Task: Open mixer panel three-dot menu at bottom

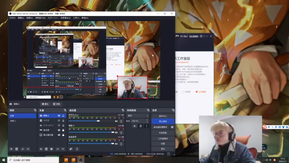Action: tap(77, 149)
